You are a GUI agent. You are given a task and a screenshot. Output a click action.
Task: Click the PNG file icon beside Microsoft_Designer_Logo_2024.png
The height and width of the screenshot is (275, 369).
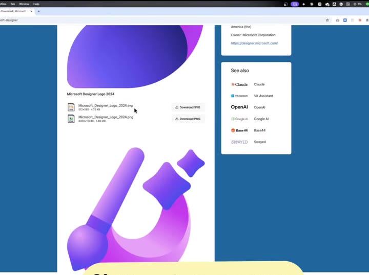(71, 119)
